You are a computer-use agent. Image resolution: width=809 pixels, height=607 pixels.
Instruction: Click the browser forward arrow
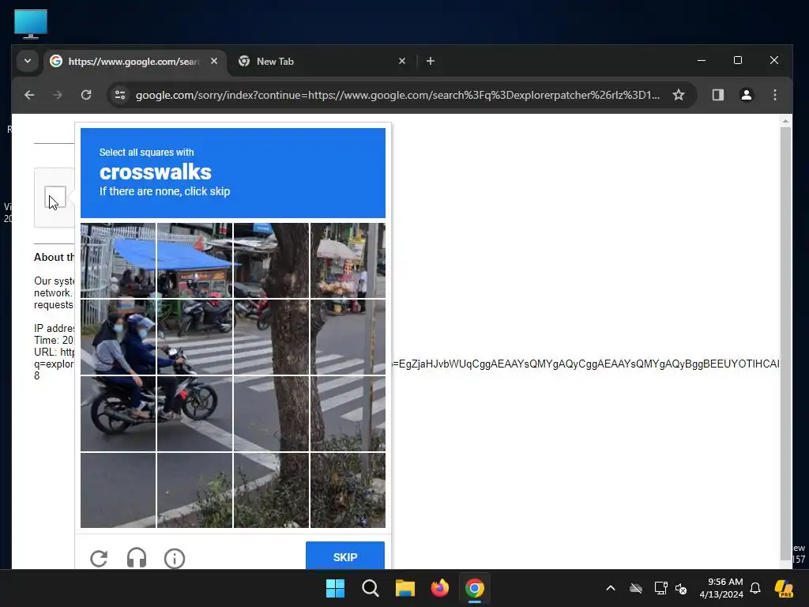pos(58,95)
